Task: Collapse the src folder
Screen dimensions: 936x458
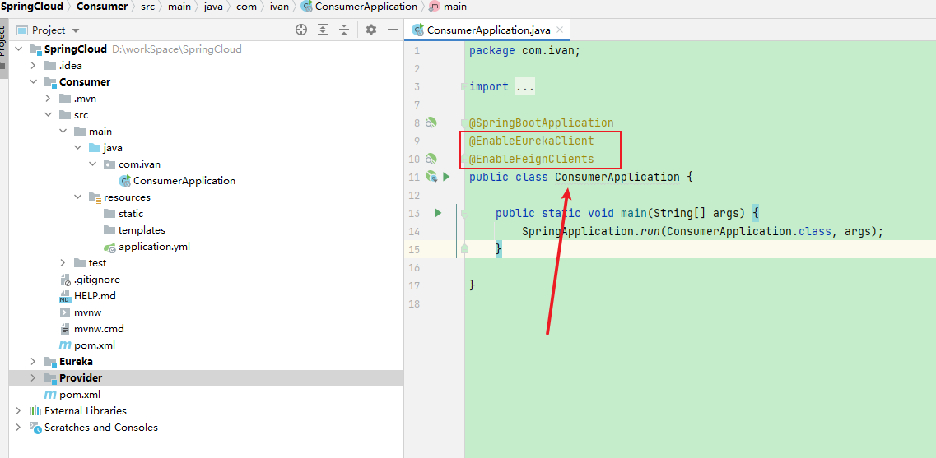Action: coord(48,115)
